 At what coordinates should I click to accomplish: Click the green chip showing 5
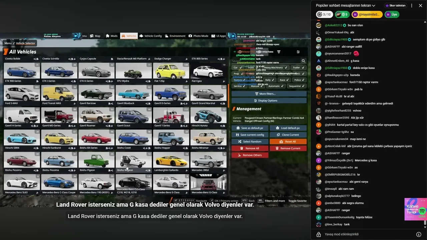coord(342,14)
